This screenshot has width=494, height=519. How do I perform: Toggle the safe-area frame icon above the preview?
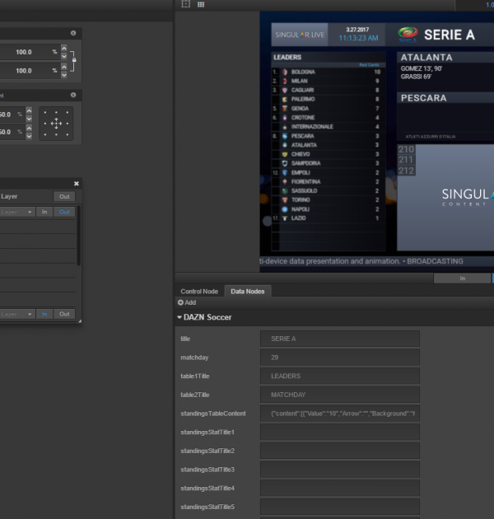pyautogui.click(x=185, y=4)
